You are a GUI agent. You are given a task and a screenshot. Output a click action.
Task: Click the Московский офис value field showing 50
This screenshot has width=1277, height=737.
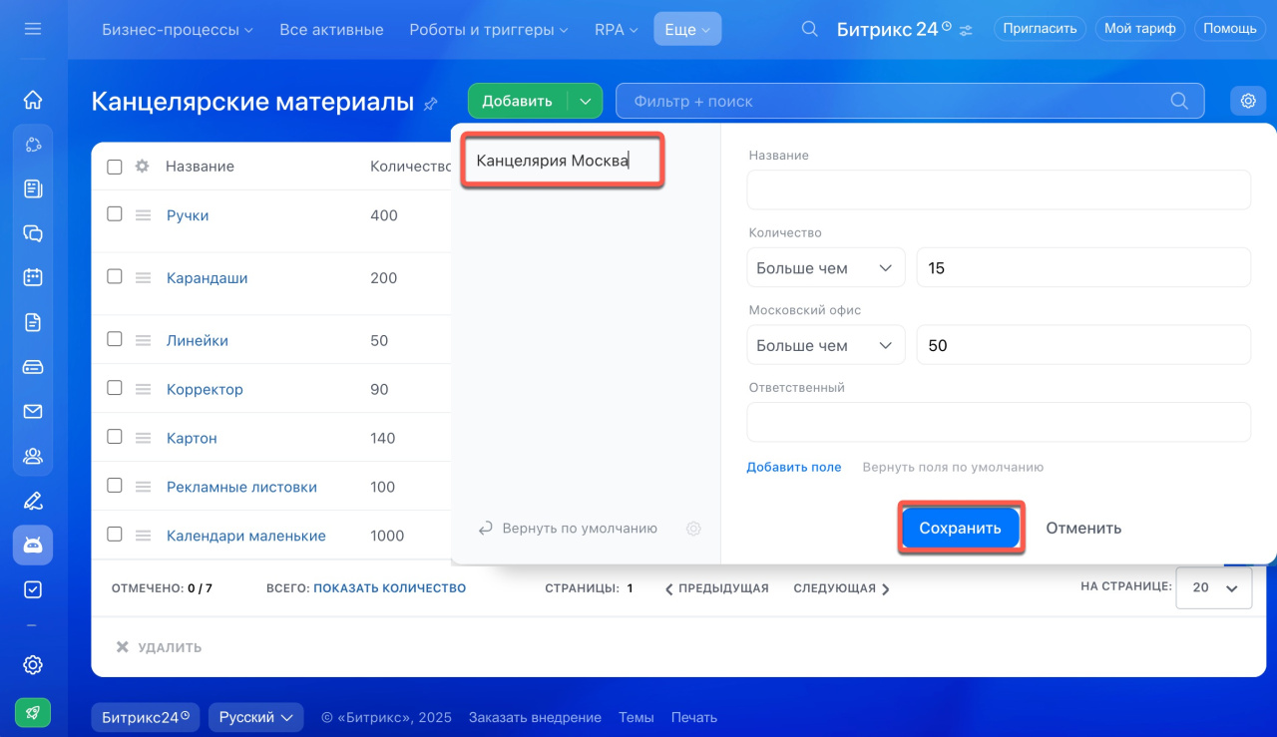(x=1083, y=345)
